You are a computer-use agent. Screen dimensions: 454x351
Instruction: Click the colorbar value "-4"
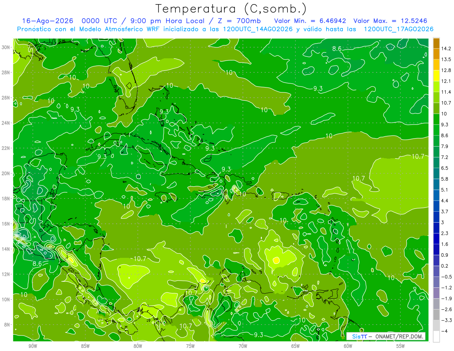(x=445, y=331)
